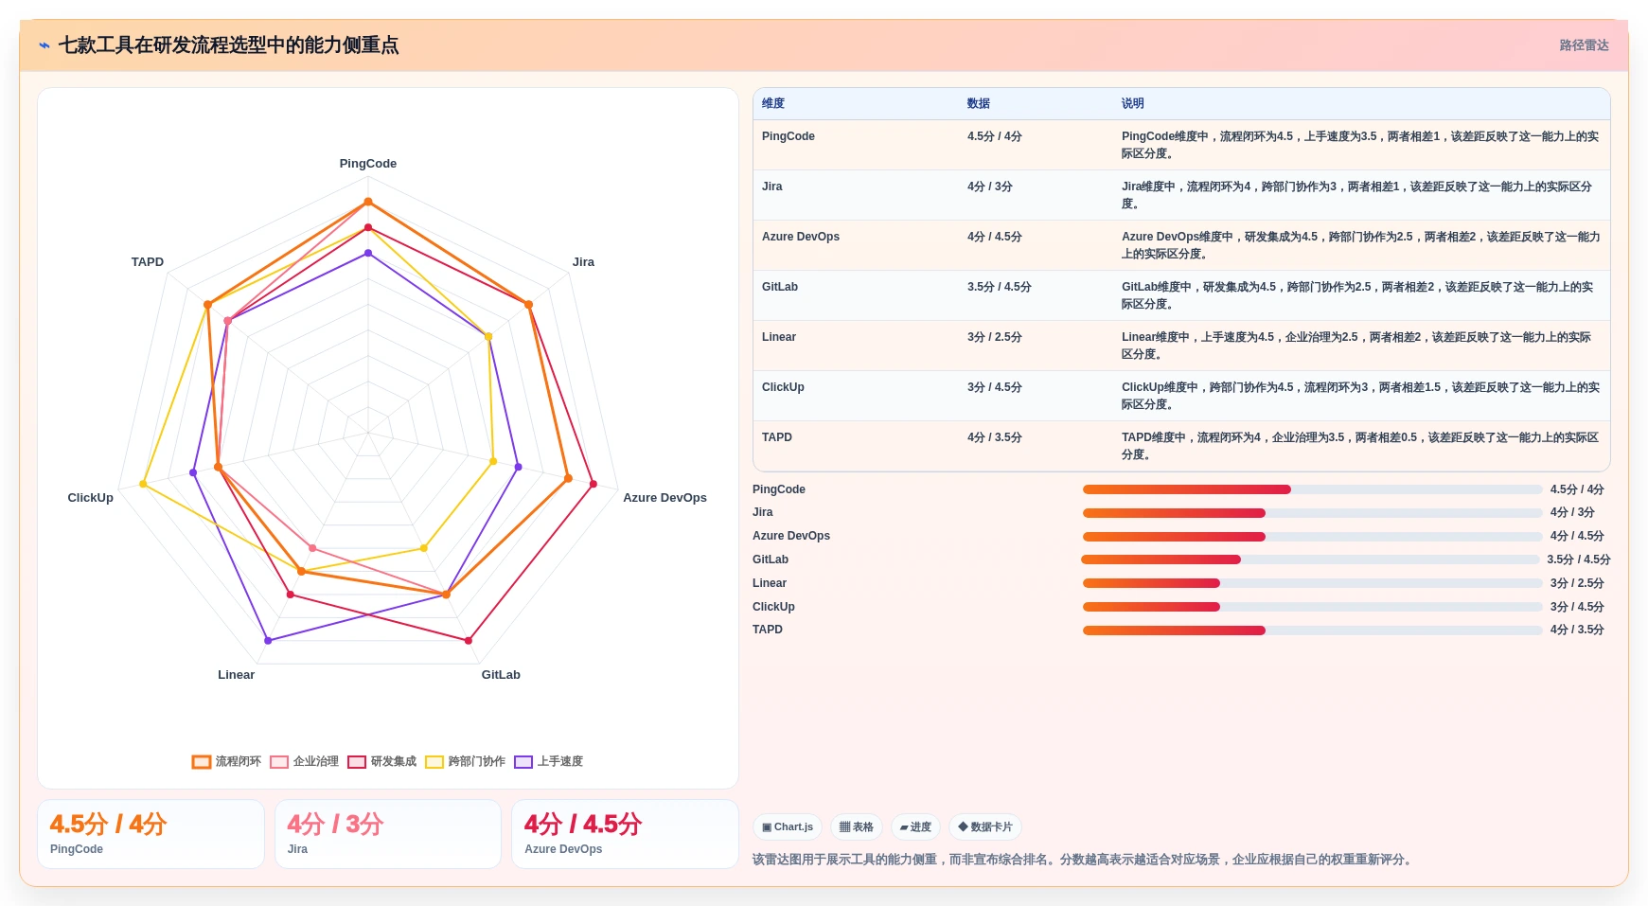1648x906 pixels.
Task: Click the 维度 column header
Action: pyautogui.click(x=773, y=104)
